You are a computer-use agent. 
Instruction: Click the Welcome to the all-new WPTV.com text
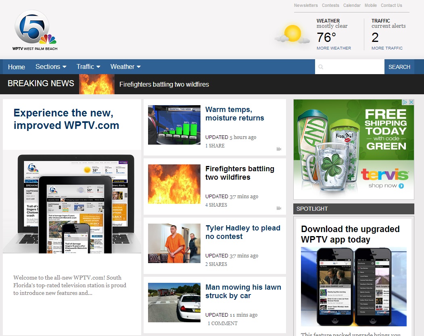tap(70, 285)
